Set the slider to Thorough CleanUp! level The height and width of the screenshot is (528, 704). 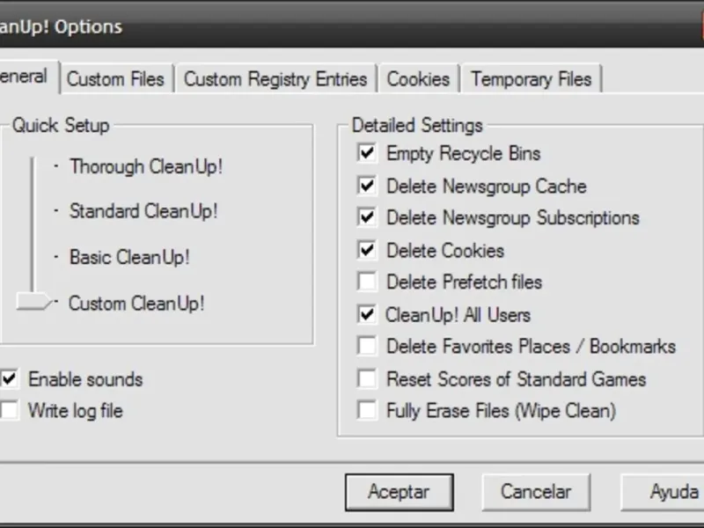coord(33,166)
